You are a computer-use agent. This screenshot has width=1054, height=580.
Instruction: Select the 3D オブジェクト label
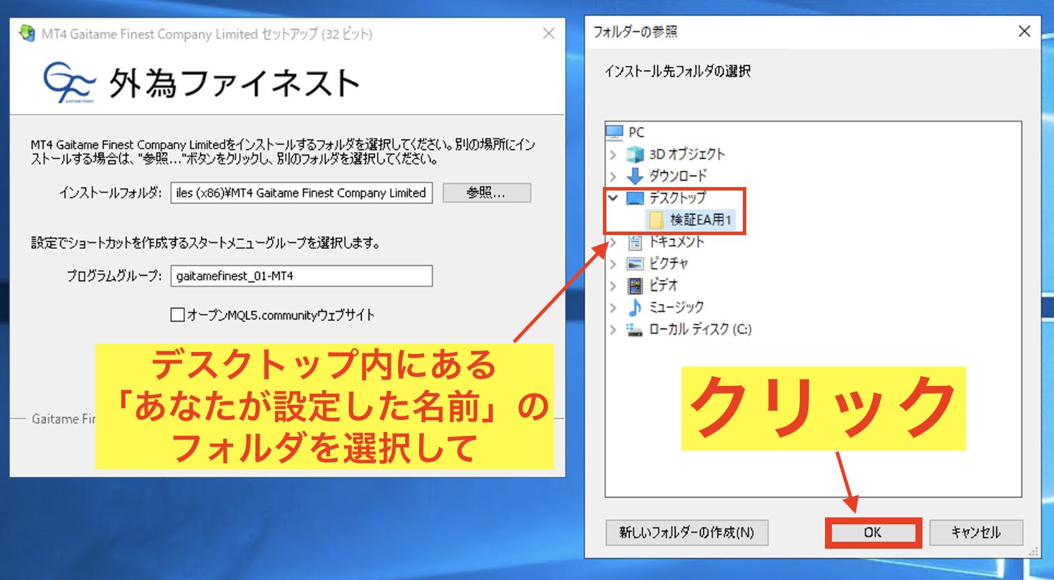click(687, 154)
